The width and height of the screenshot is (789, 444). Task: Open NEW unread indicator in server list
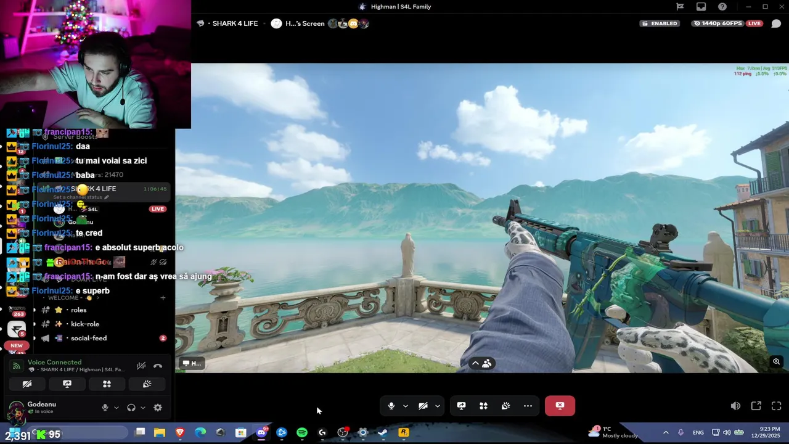(x=17, y=346)
